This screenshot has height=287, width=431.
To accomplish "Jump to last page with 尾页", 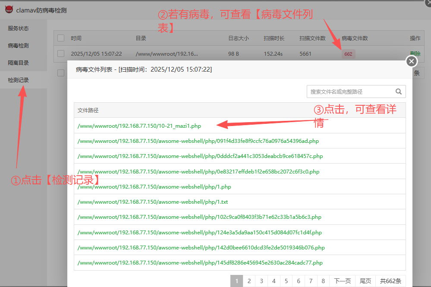I will pyautogui.click(x=365, y=281).
